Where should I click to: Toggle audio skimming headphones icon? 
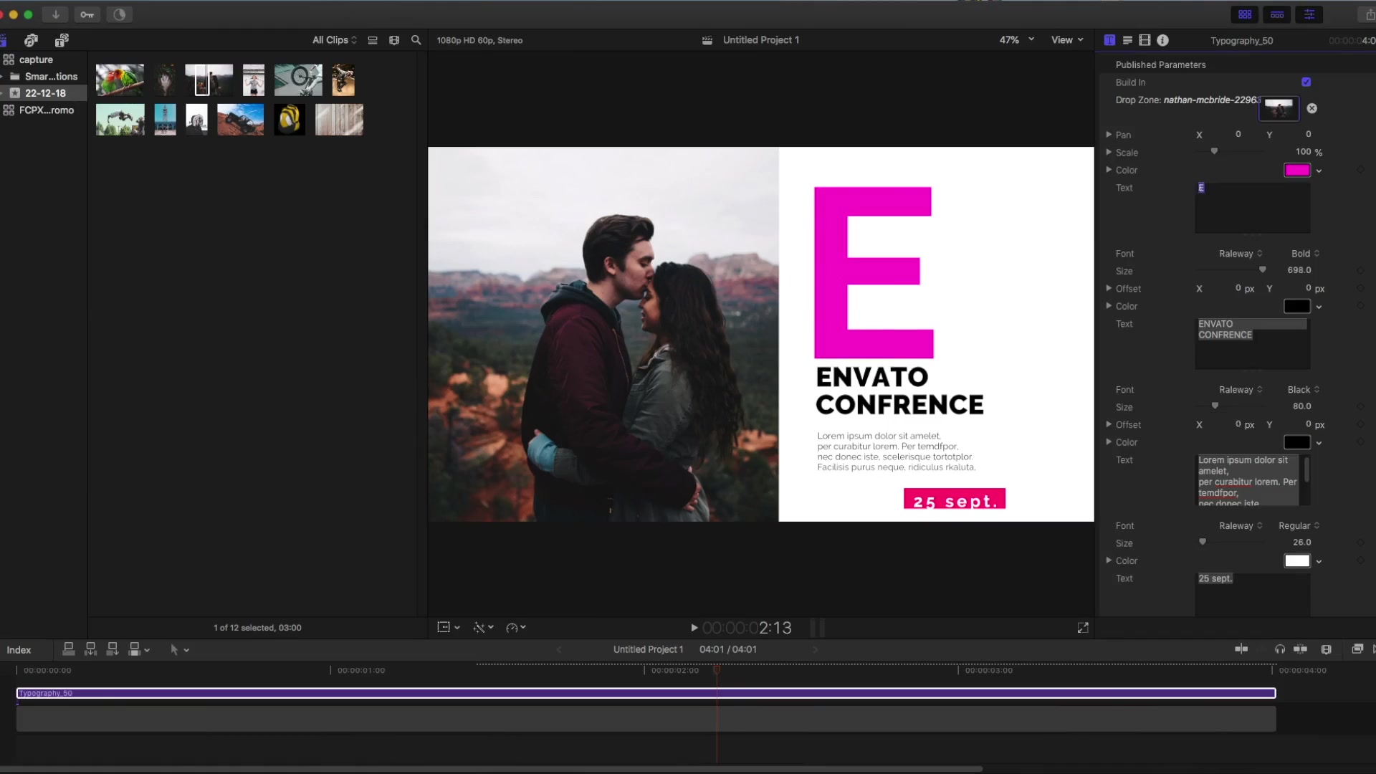click(x=1280, y=649)
